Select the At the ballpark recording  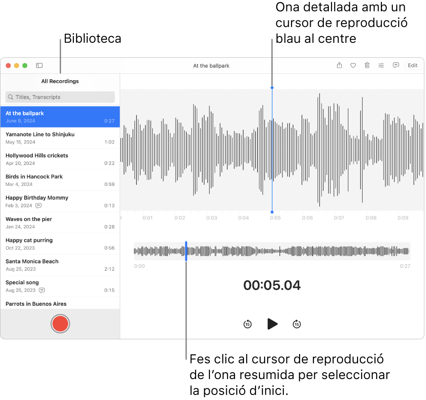click(x=60, y=117)
